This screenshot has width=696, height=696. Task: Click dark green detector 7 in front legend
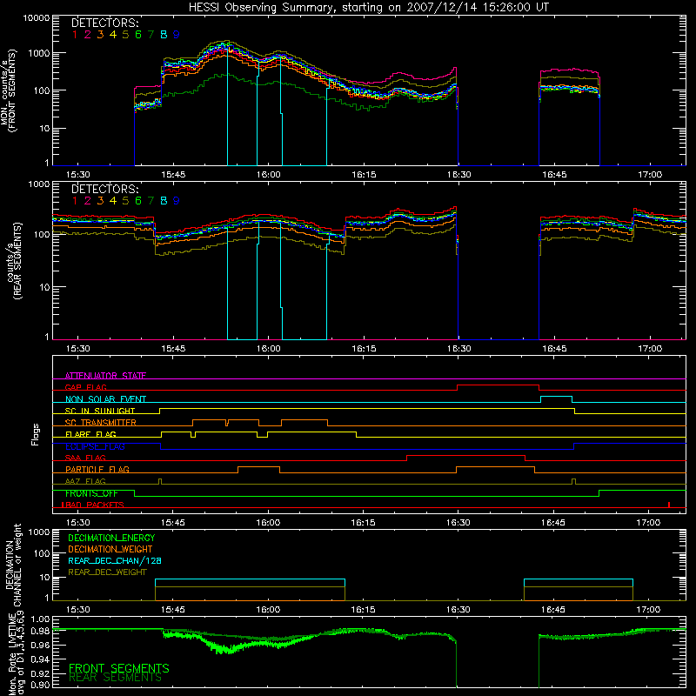point(151,35)
